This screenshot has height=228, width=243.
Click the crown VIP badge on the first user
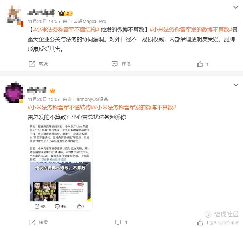click(66, 13)
